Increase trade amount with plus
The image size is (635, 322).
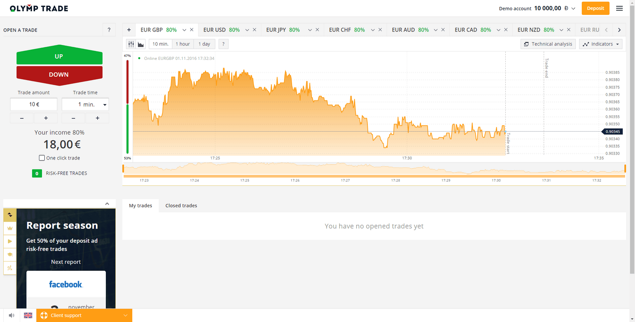pyautogui.click(x=46, y=118)
